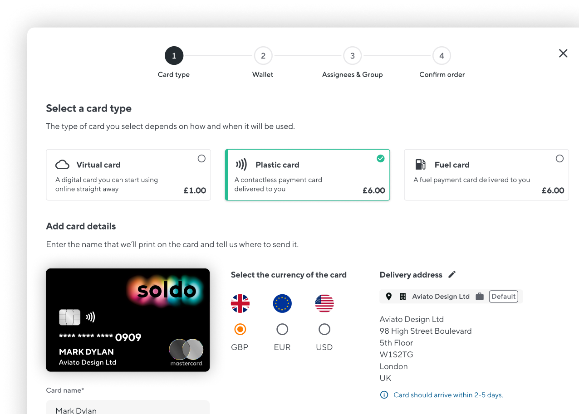
Task: Click the location pin icon in the address bar
Action: (x=389, y=297)
